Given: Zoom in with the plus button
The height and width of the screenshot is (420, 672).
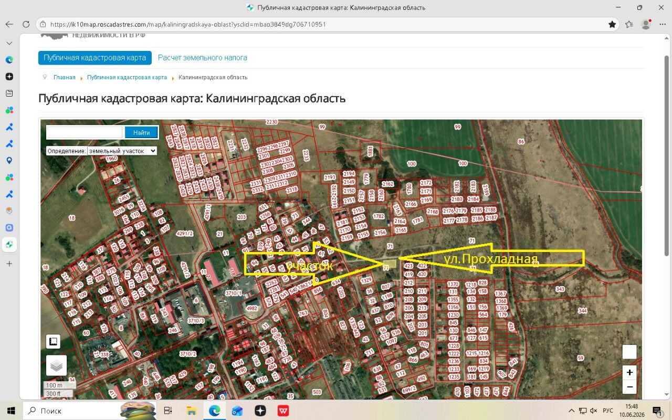Looking at the screenshot, I should click(x=629, y=373).
